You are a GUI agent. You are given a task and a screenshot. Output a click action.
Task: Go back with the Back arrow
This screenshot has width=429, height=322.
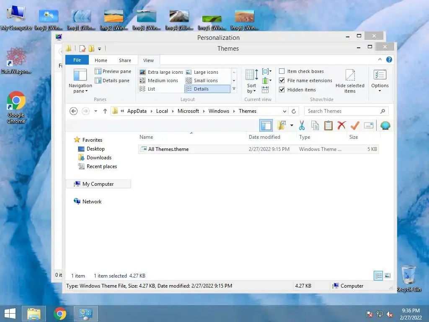coord(73,111)
